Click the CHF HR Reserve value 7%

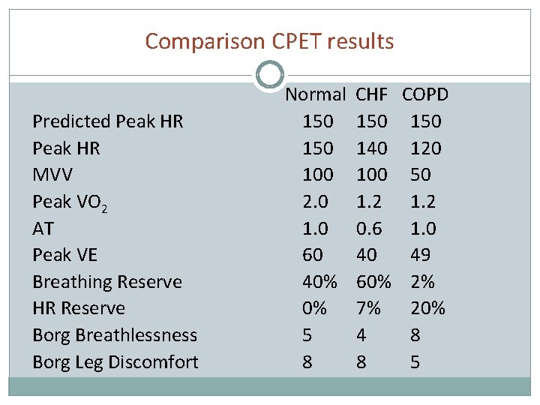[368, 308]
